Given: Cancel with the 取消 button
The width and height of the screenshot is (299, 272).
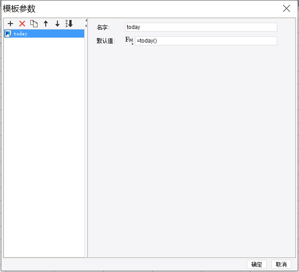Looking at the screenshot, I should (281, 264).
